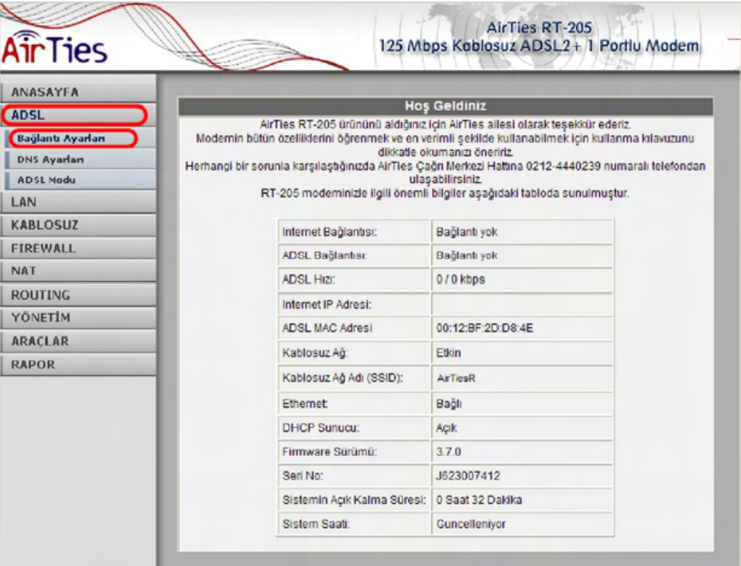The height and width of the screenshot is (566, 741).
Task: Collapse the ADSL menu section
Action: pos(73,115)
